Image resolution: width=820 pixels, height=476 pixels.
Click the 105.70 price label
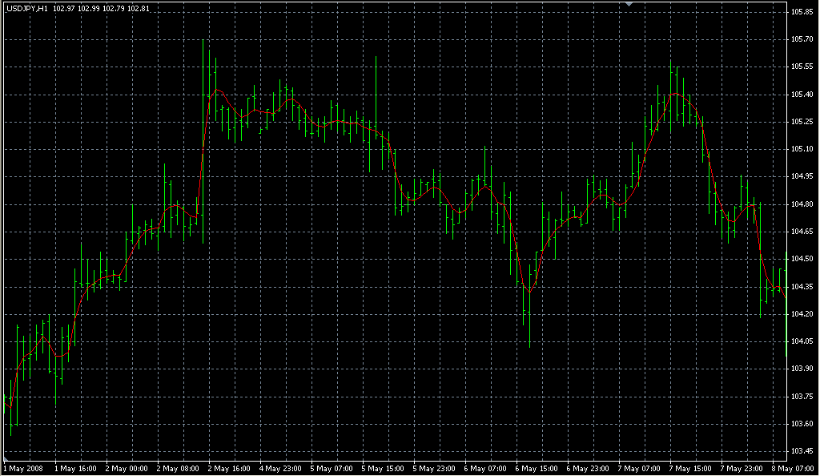click(x=802, y=39)
